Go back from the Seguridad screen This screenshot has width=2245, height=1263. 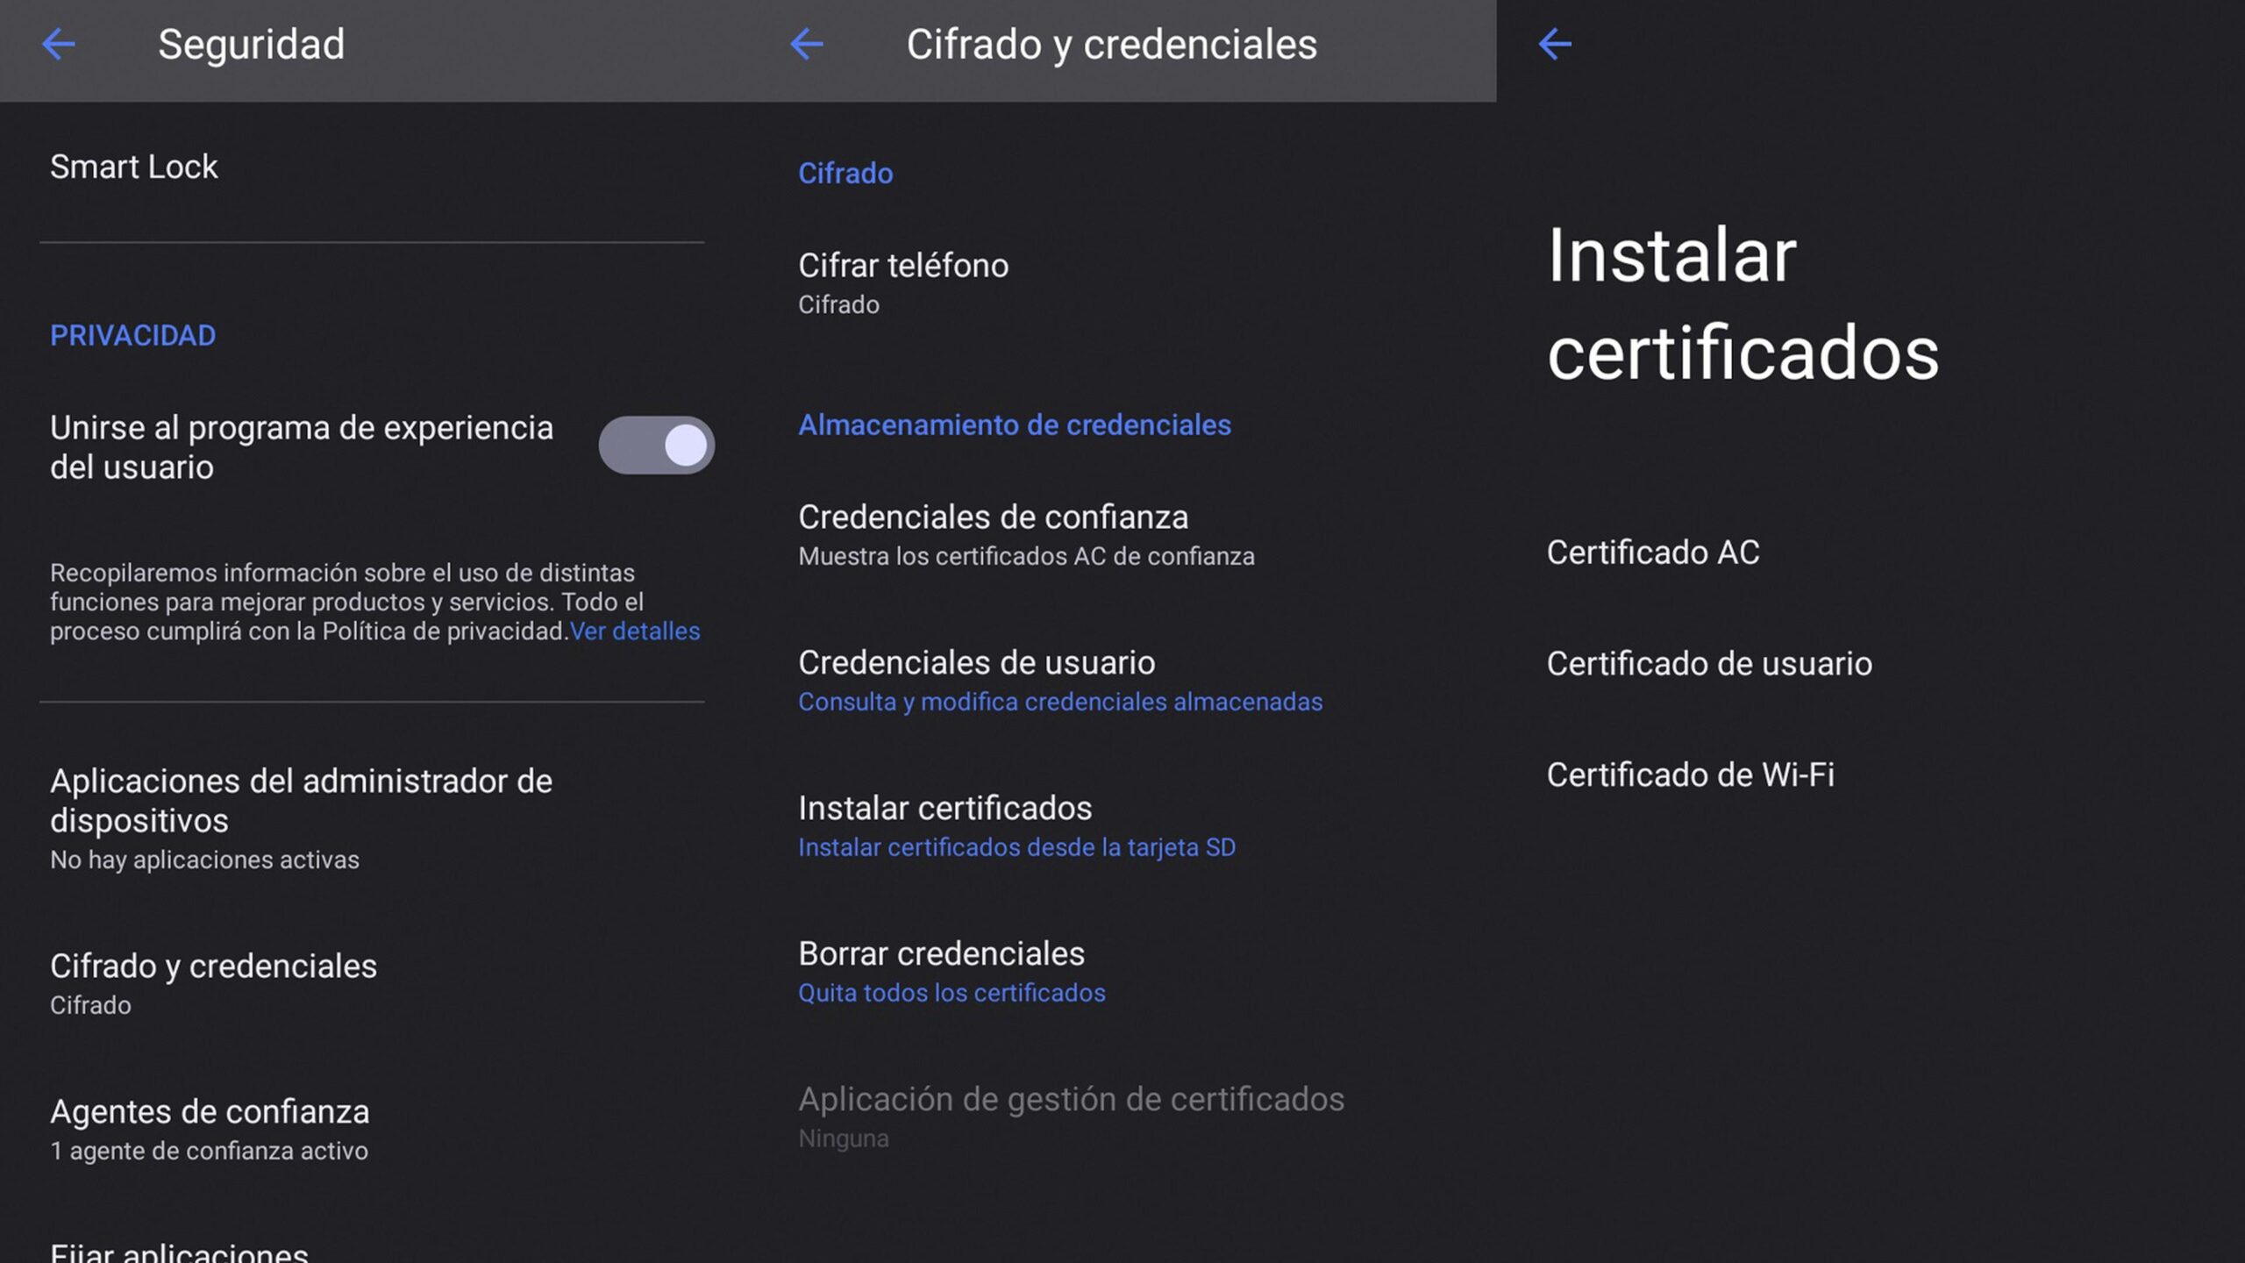[59, 44]
